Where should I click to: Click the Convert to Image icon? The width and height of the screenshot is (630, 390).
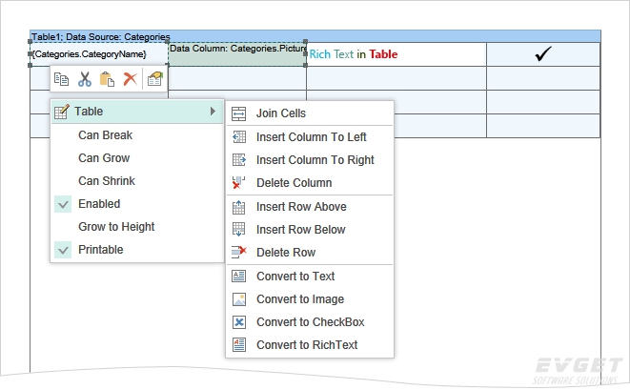click(238, 299)
